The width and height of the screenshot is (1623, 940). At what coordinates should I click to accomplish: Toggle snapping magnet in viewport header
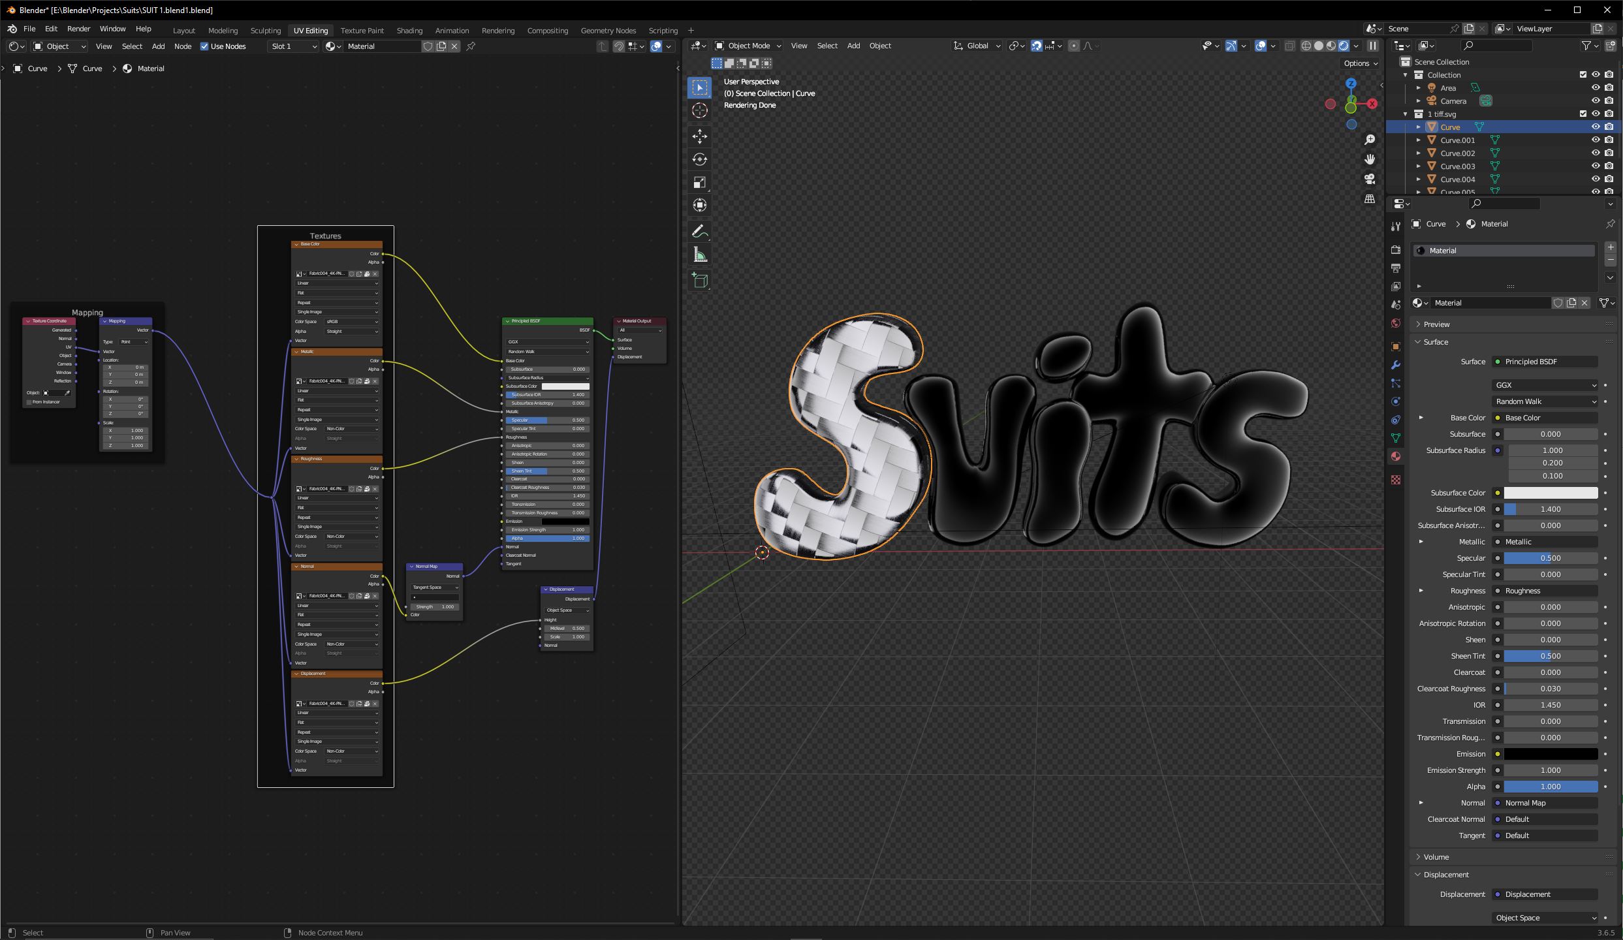1036,46
